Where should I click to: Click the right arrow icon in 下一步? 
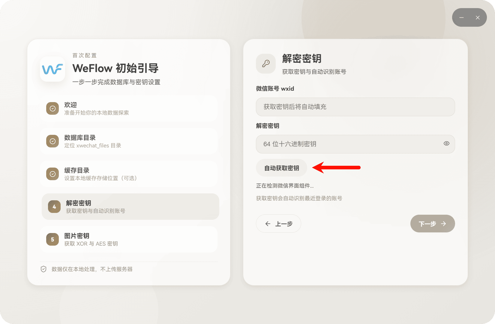tap(443, 223)
